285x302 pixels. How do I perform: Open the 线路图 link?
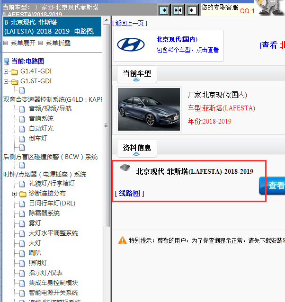129,193
